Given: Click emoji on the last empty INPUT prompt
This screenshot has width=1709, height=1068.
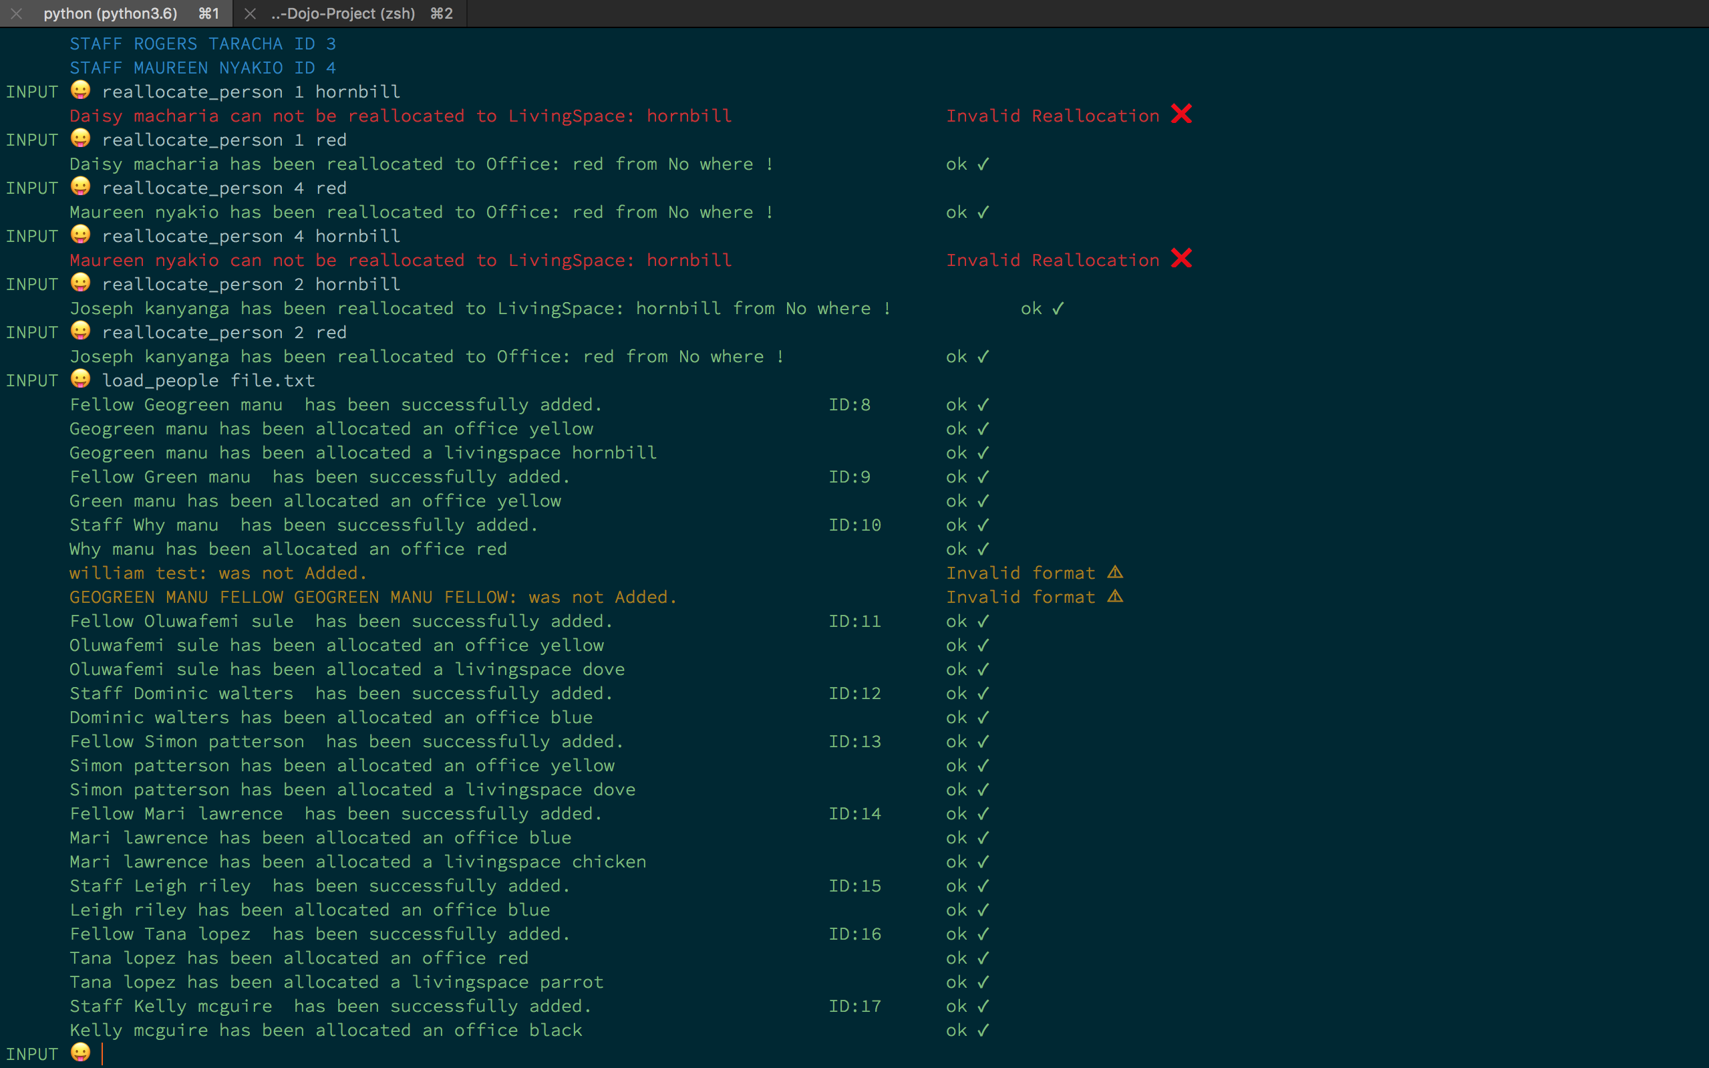Looking at the screenshot, I should [80, 1053].
